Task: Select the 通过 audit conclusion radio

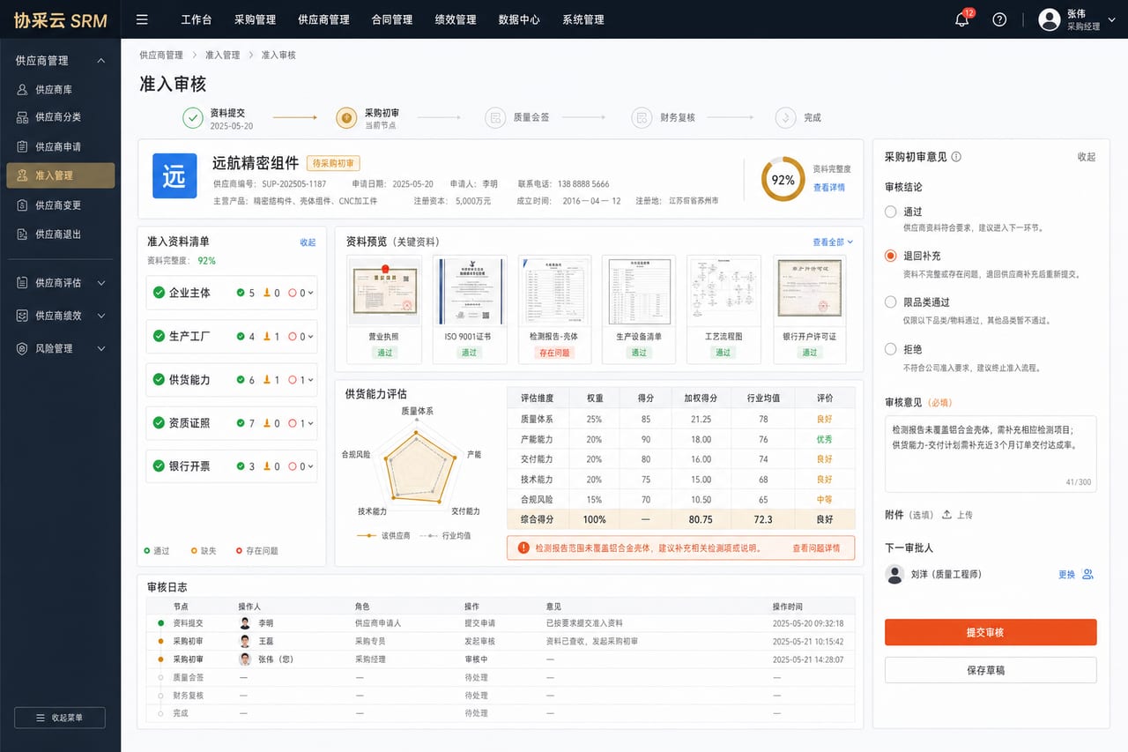Action: click(891, 212)
